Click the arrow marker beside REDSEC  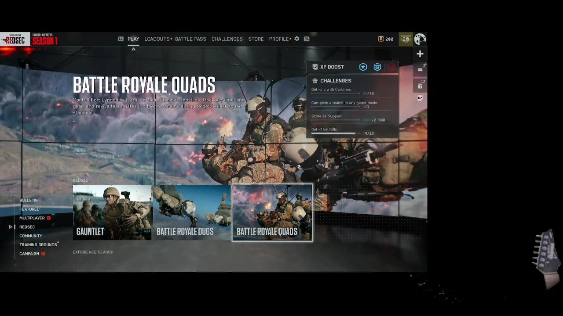(11, 227)
